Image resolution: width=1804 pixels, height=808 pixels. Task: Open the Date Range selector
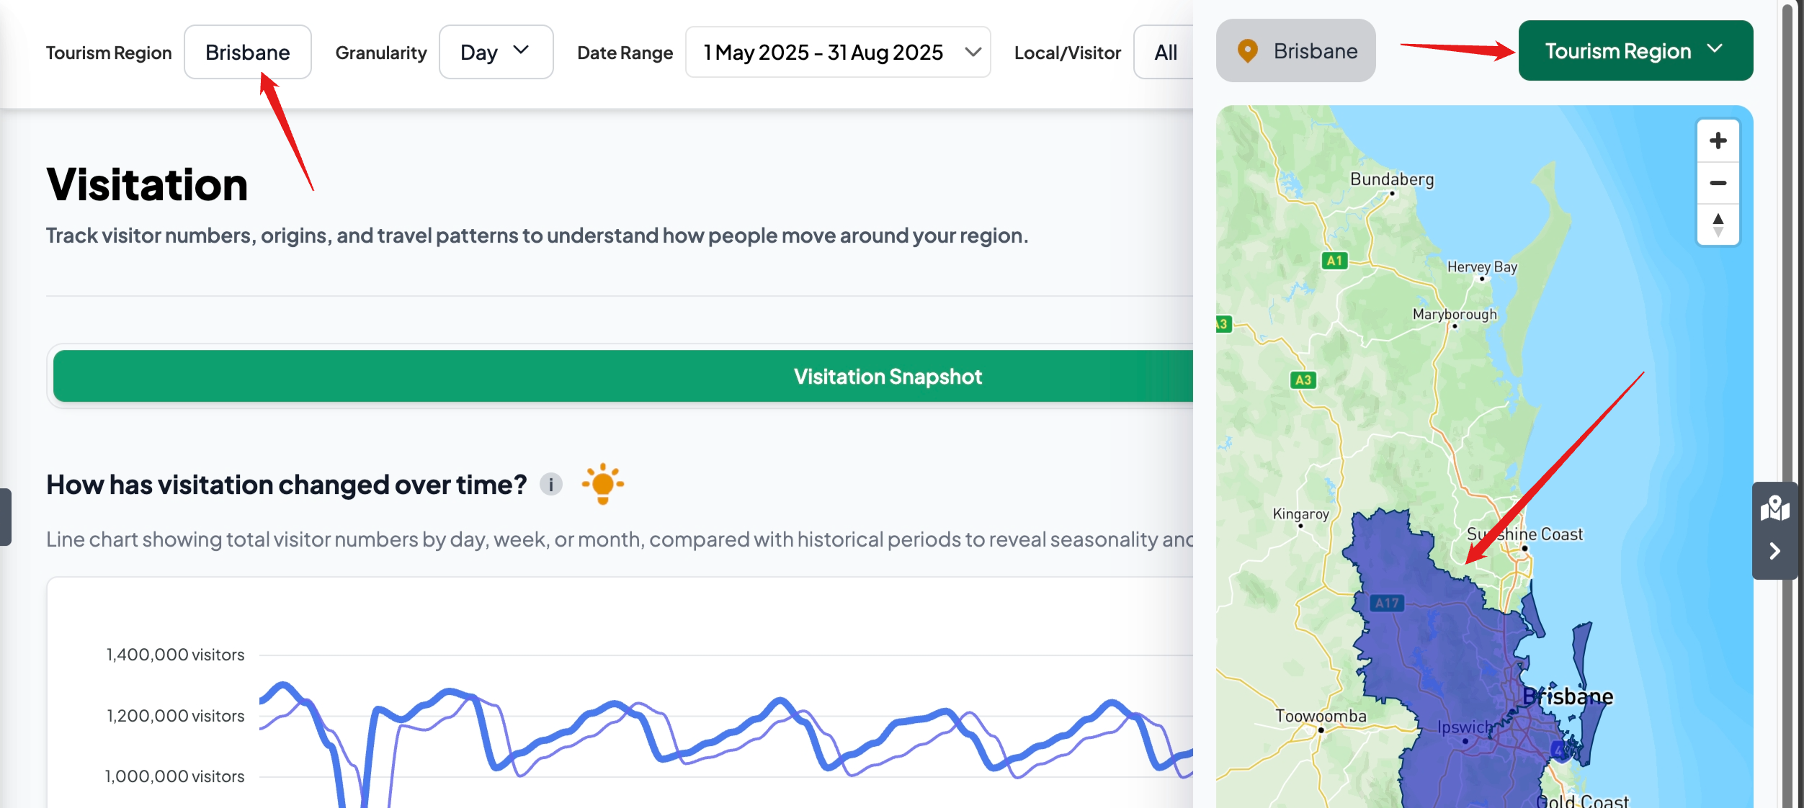[x=837, y=53]
